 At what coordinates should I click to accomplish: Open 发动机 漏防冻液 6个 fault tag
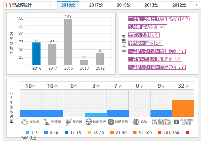[x=148, y=27]
